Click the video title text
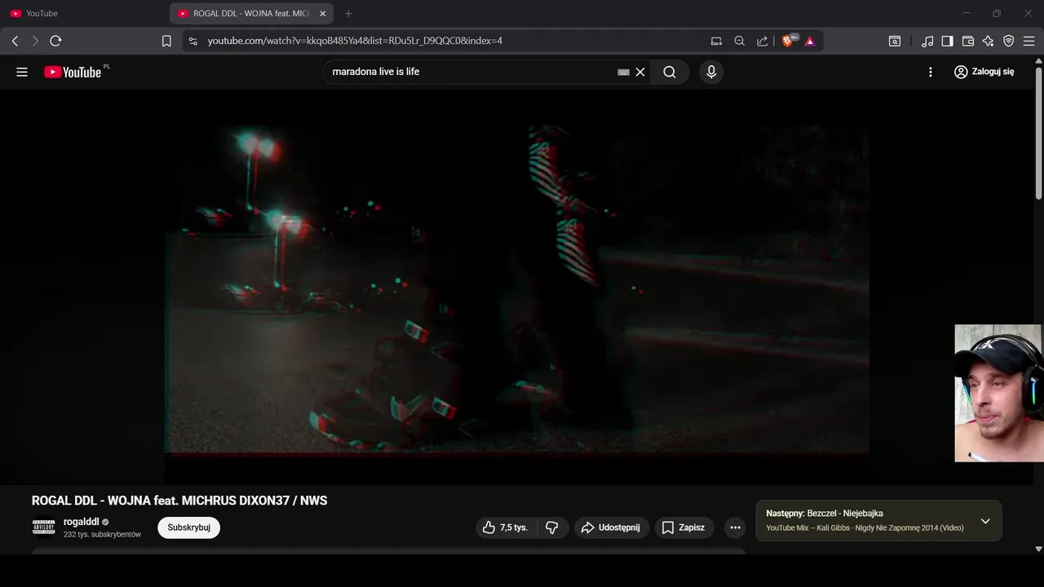Viewport: 1044px width, 587px height. [x=179, y=501]
